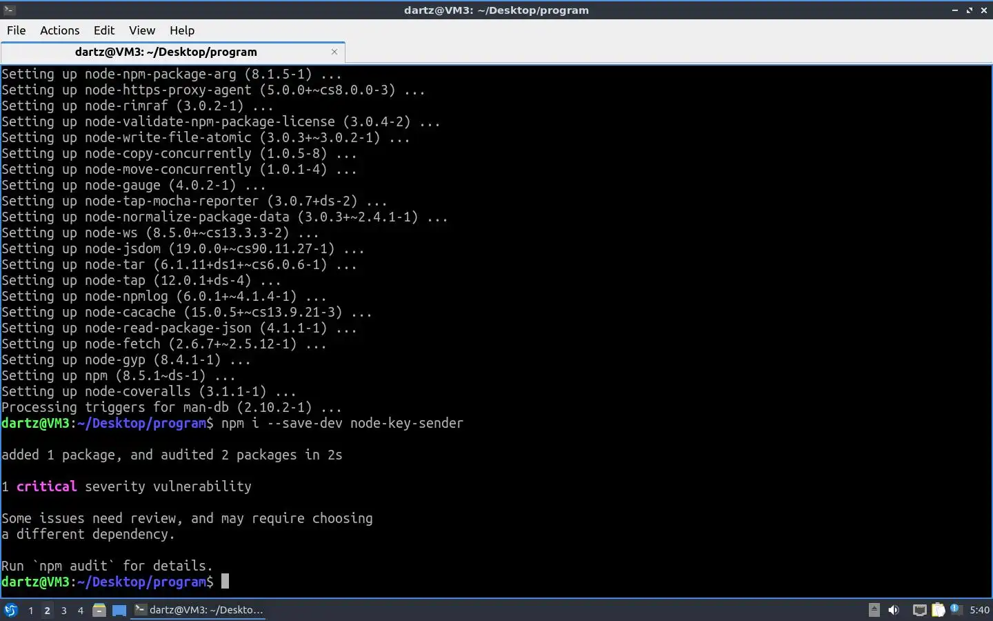Open the Edit menu
Screen dimensions: 993x621
coord(103,30)
